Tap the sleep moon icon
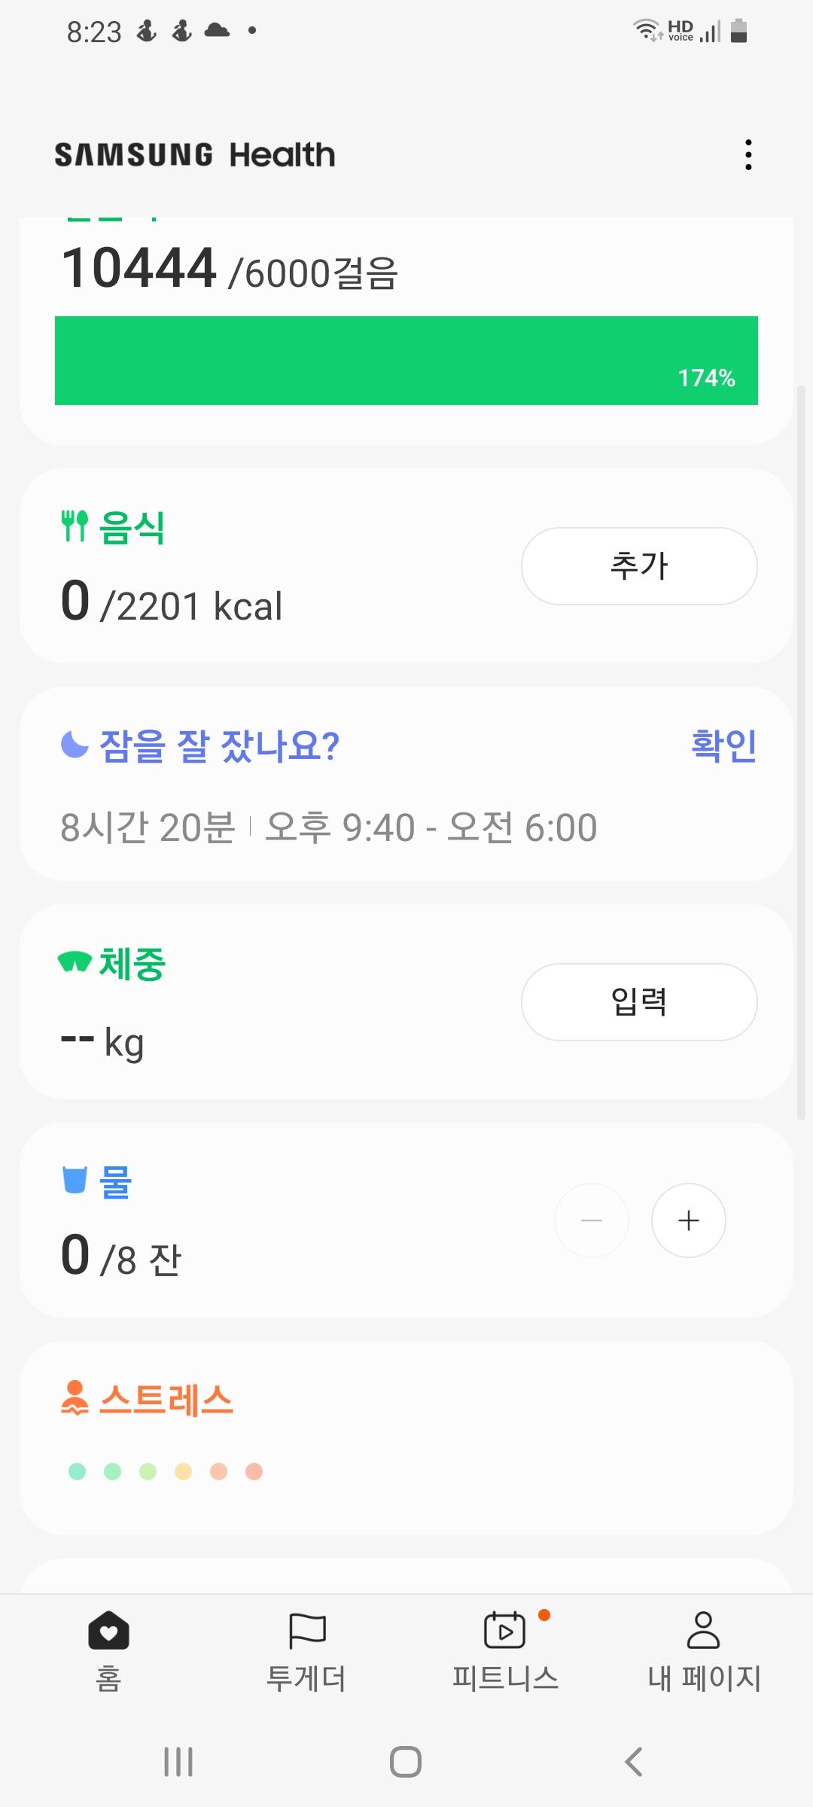 click(x=75, y=745)
